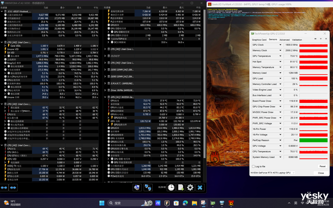333x208 pixels.
Task: Open Microsoft Edge from taskbar
Action: (185, 203)
